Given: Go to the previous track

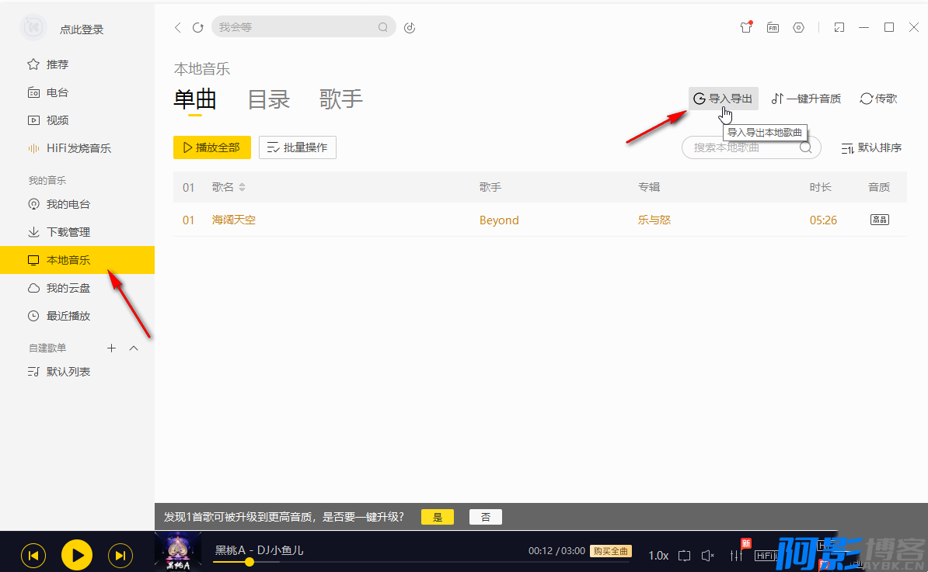Looking at the screenshot, I should pos(33,555).
